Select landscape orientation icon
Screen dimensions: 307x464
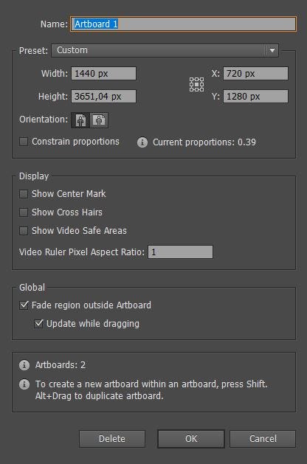(99, 120)
